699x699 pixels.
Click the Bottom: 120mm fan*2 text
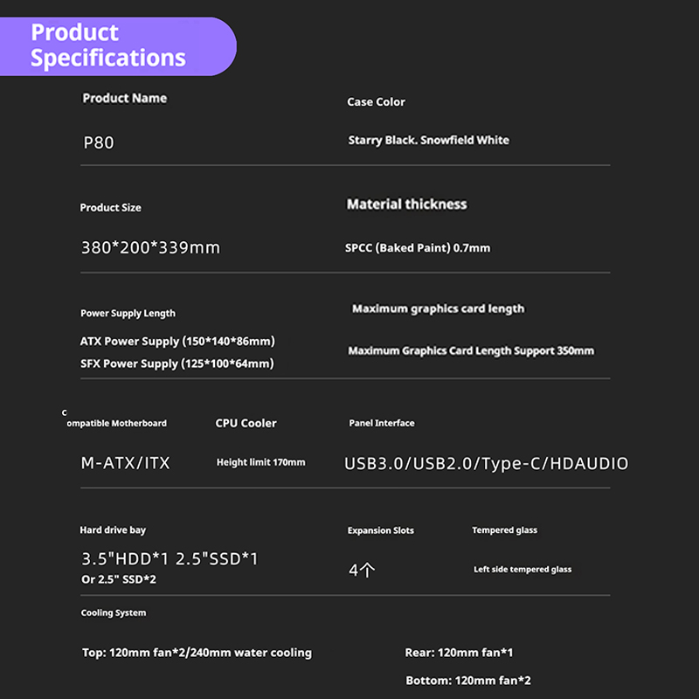[x=468, y=681]
